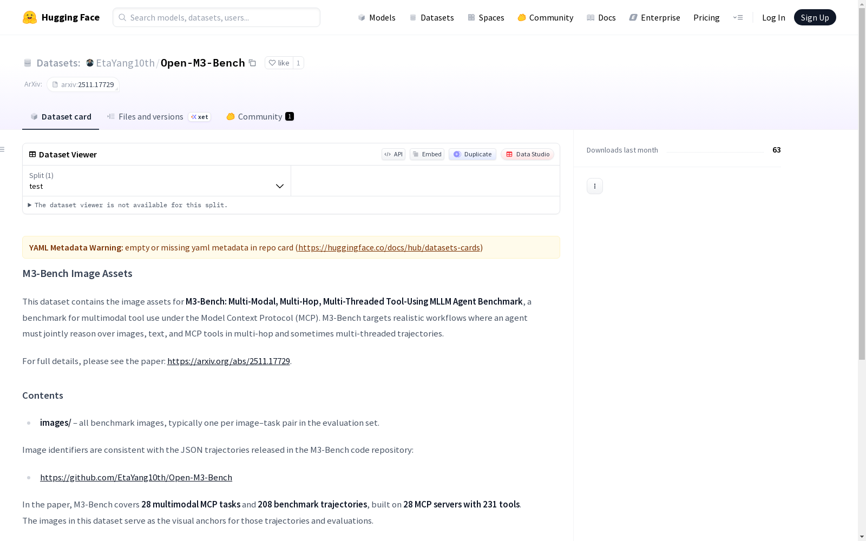
Task: Open the datasets-cards docs link
Action: [389, 247]
